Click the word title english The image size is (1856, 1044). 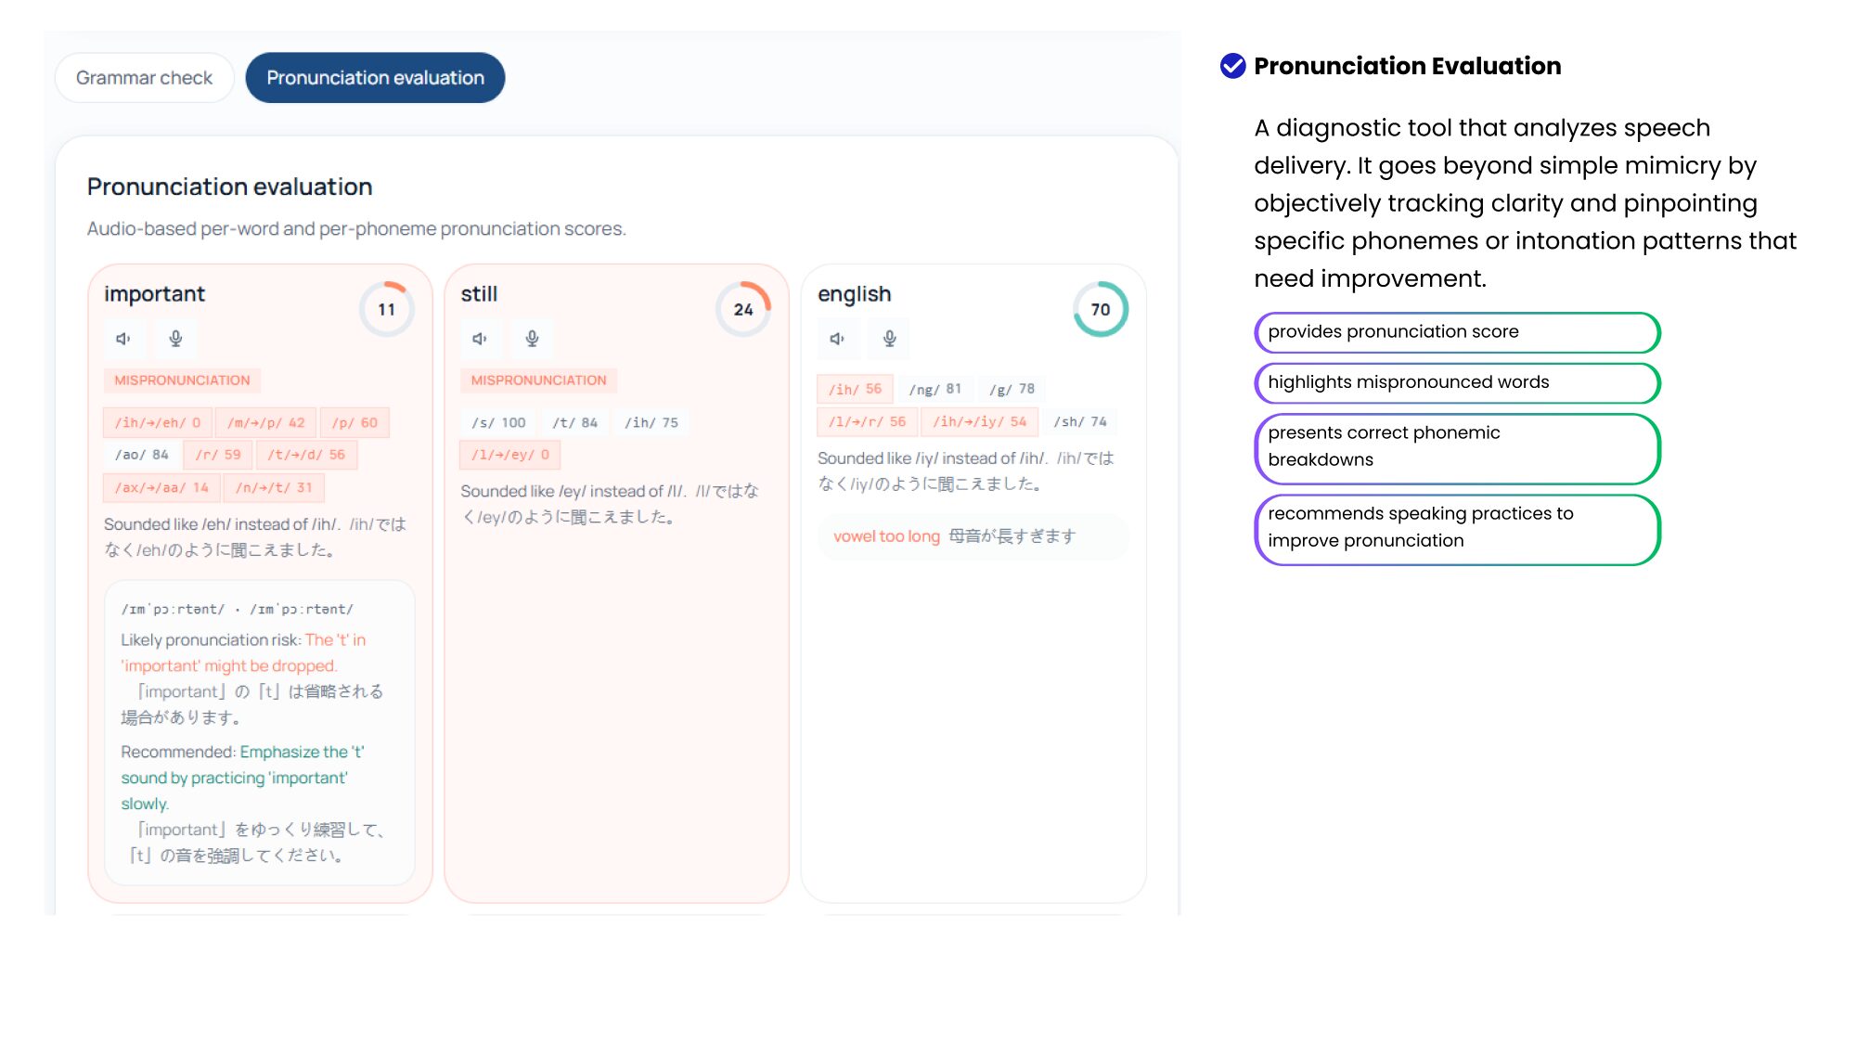854,294
